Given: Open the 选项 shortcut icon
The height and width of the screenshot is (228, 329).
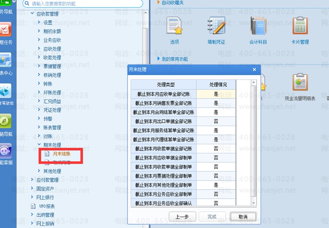Looking at the screenshot, I should 174,26.
